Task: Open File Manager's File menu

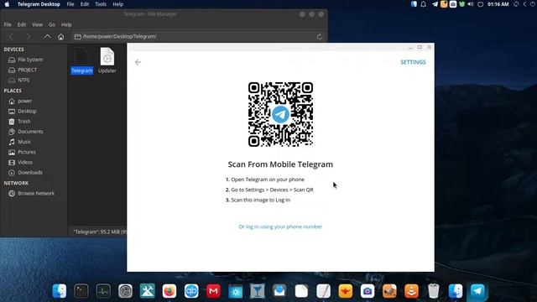Action: coord(8,24)
